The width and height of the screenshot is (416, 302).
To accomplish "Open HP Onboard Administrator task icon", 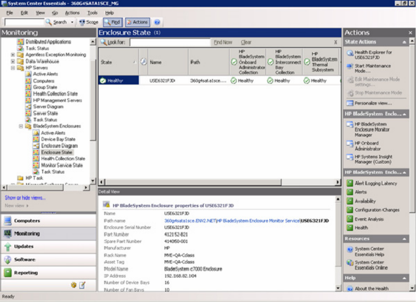I will pos(350,144).
